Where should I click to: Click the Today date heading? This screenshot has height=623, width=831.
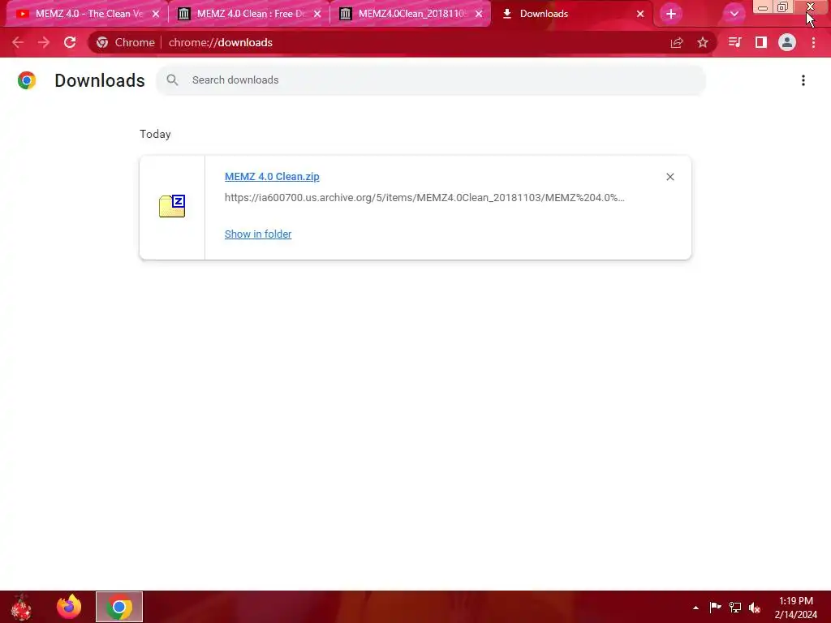coord(155,134)
